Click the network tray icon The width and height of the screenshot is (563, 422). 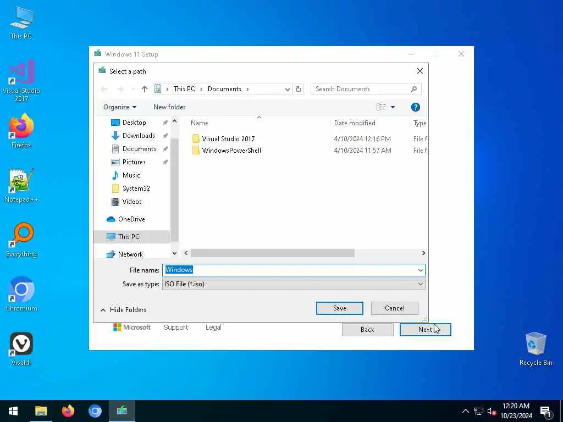coord(479,411)
